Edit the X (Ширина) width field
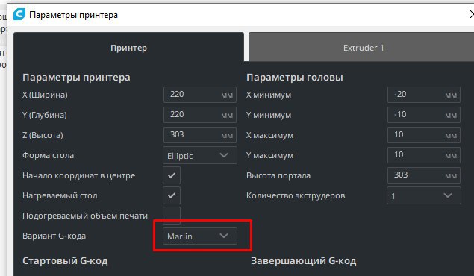Screen dimensions: 474x276 pos(200,95)
